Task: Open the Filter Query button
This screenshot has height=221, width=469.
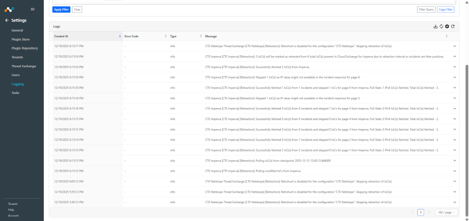Action: pyautogui.click(x=426, y=10)
